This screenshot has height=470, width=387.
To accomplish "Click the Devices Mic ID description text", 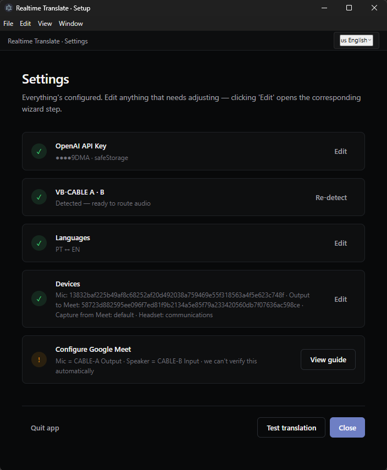I will [x=183, y=305].
